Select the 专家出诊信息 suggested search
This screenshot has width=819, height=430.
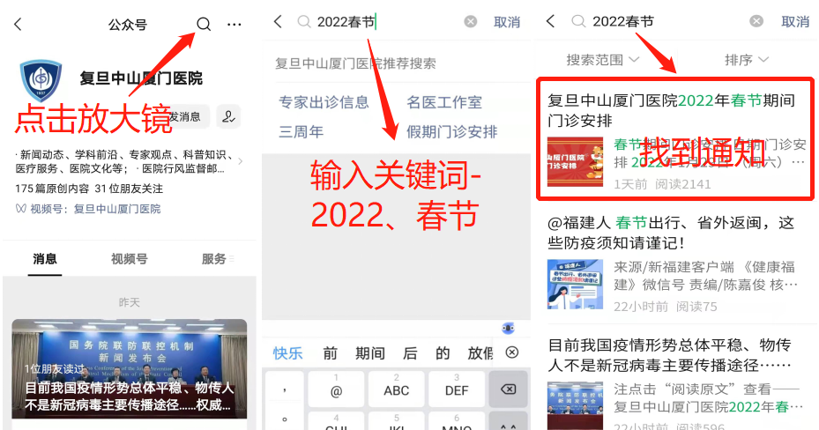pyautogui.click(x=324, y=101)
